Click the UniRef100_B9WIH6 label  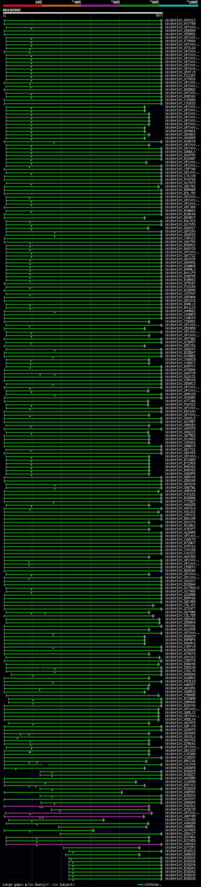[180, 664]
